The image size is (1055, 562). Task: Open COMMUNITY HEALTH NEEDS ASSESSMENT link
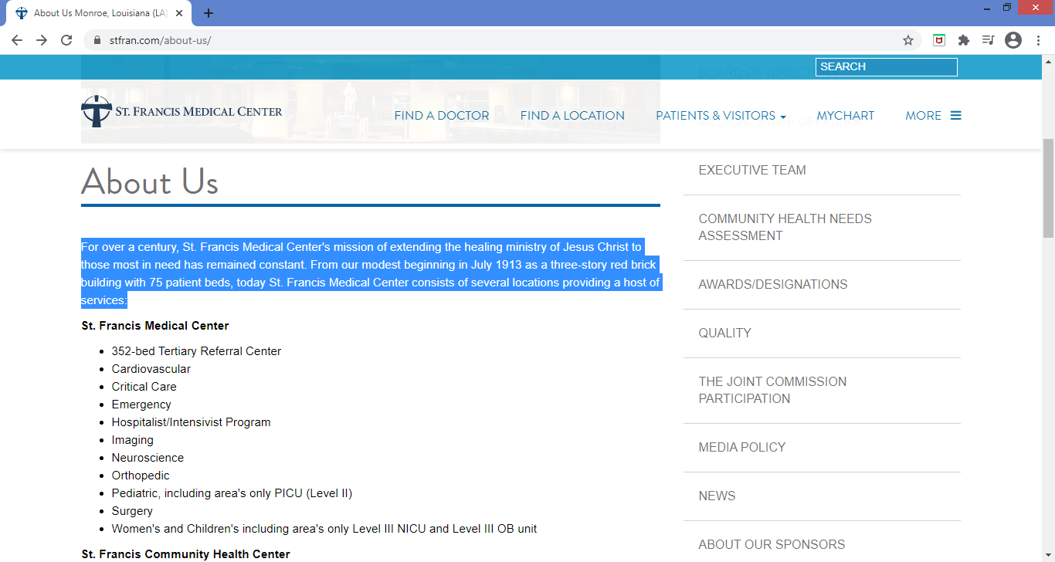click(x=785, y=228)
